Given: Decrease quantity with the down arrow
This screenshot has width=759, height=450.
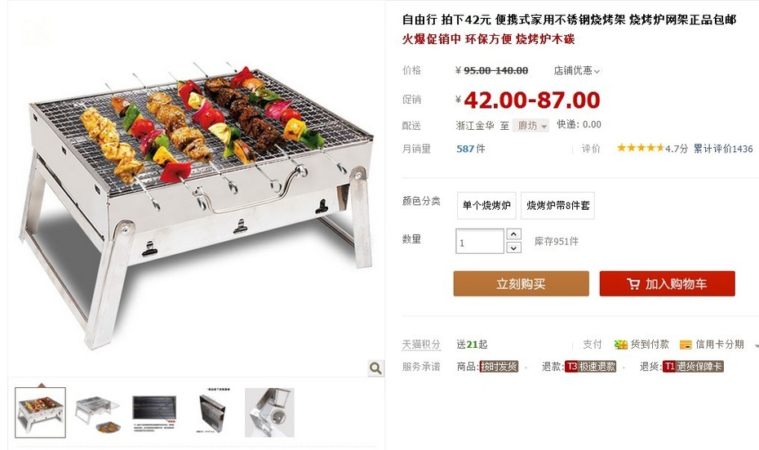Looking at the screenshot, I should (513, 247).
